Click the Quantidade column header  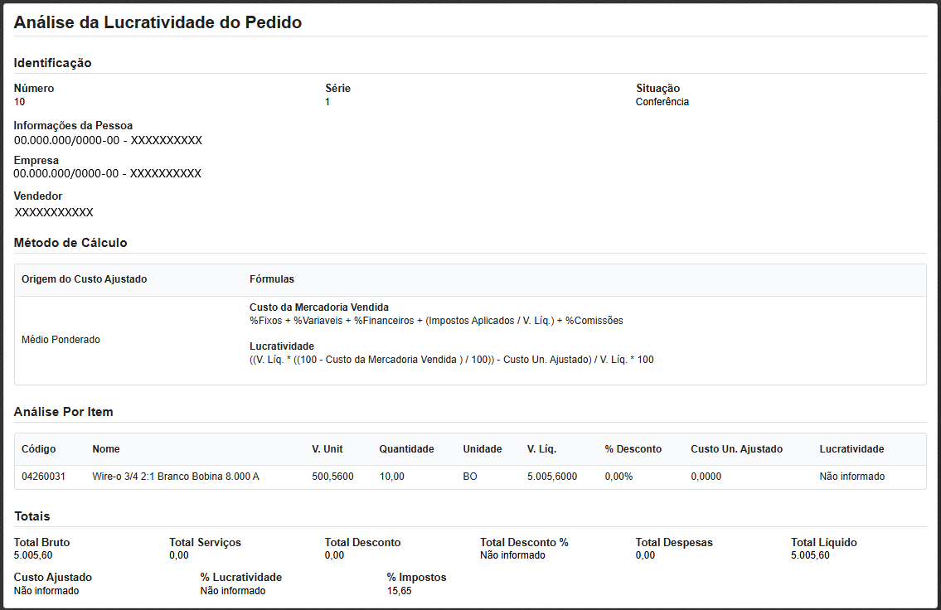point(406,449)
